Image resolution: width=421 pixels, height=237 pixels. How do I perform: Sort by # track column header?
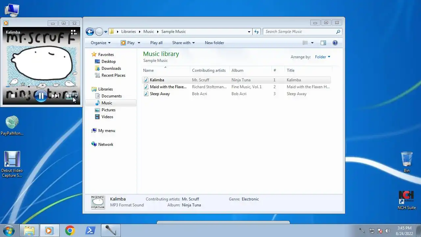coord(278,70)
